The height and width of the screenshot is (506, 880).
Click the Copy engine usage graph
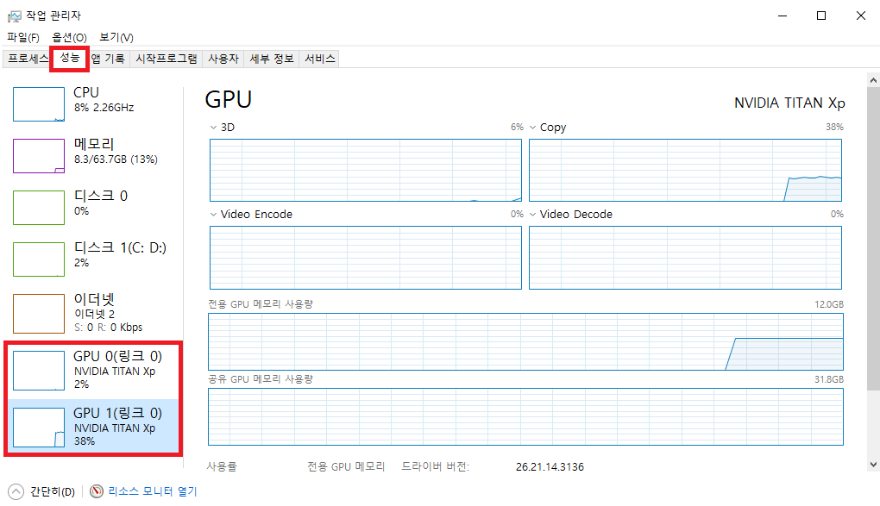coord(685,171)
